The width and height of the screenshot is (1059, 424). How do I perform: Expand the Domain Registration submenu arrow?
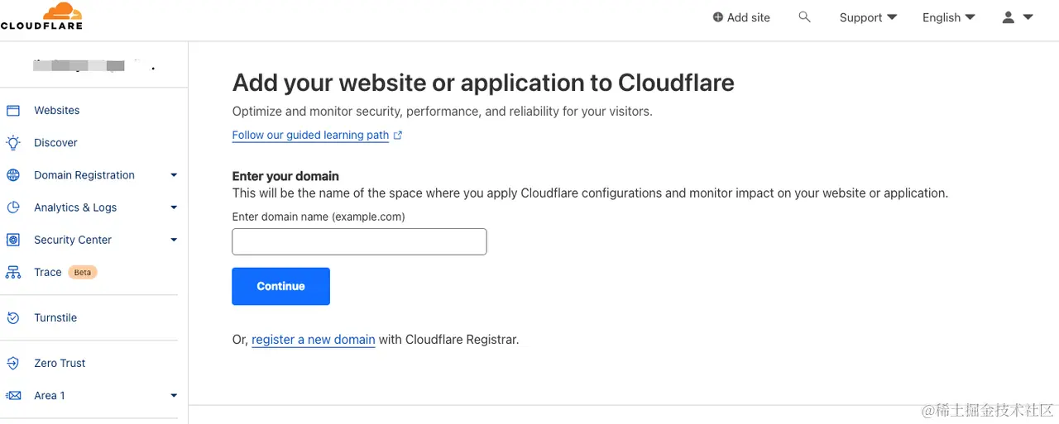click(x=174, y=175)
